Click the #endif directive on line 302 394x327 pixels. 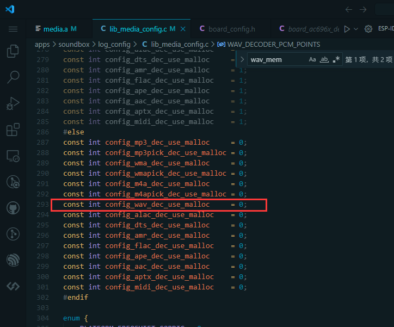pos(76,298)
